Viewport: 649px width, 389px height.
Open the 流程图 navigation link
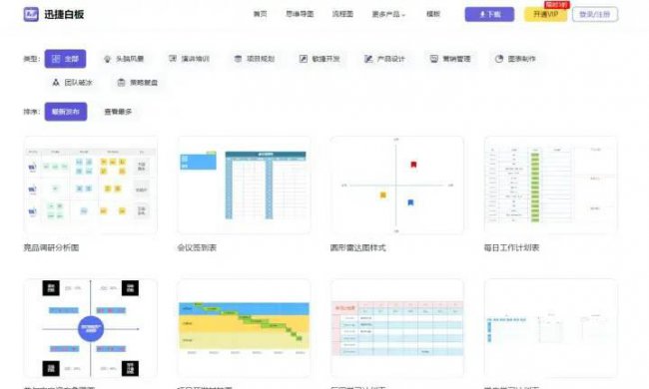[342, 14]
